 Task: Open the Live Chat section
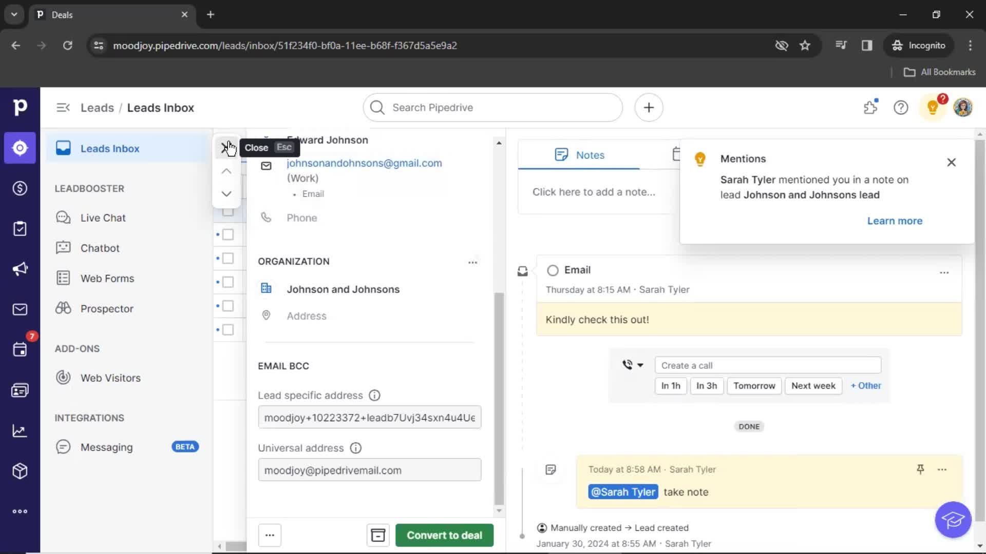[103, 217]
